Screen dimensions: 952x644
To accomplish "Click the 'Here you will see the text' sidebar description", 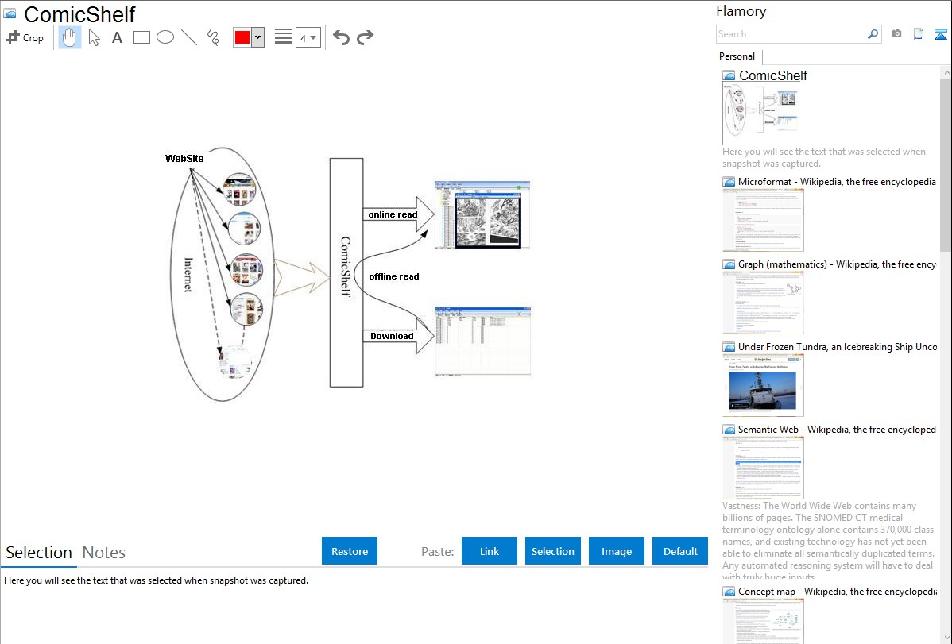I will coord(824,157).
